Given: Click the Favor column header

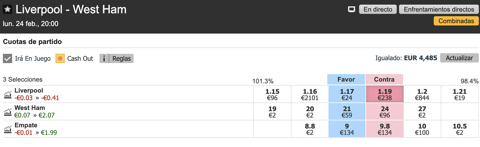Looking at the screenshot, I should pyautogui.click(x=346, y=79).
